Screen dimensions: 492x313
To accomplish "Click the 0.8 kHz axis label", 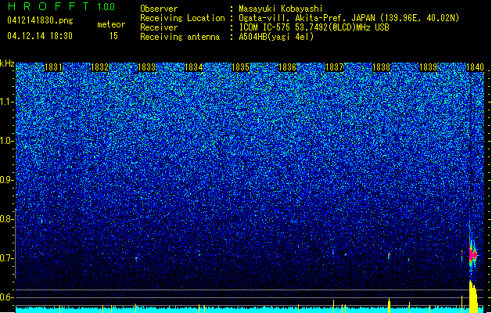I will (x=6, y=219).
